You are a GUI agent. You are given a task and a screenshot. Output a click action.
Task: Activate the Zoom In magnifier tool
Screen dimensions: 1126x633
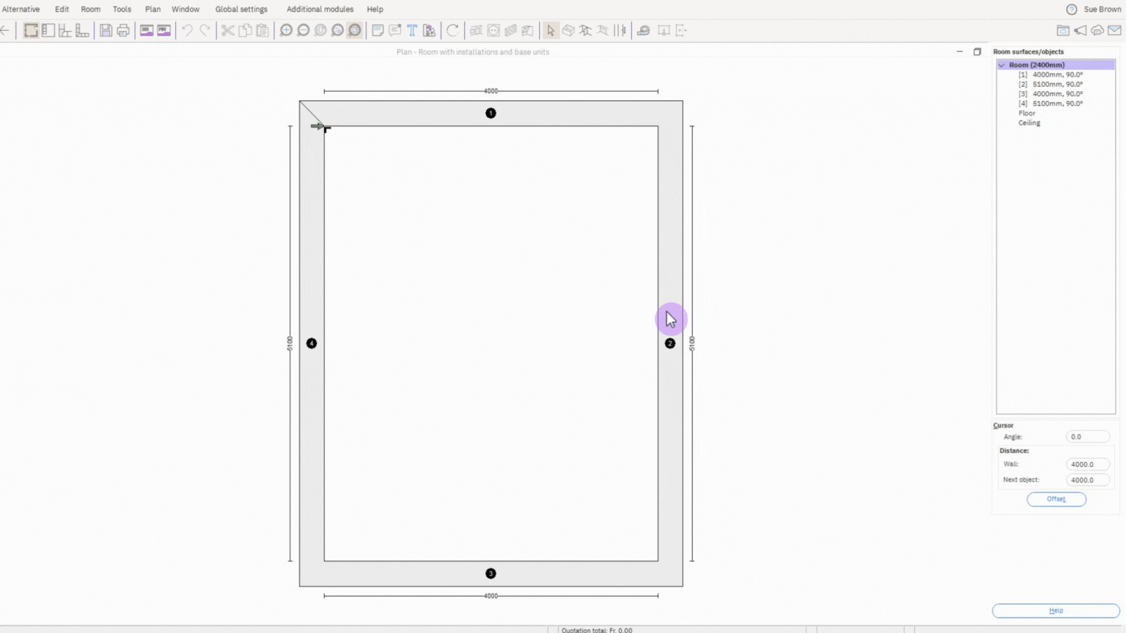click(x=286, y=30)
